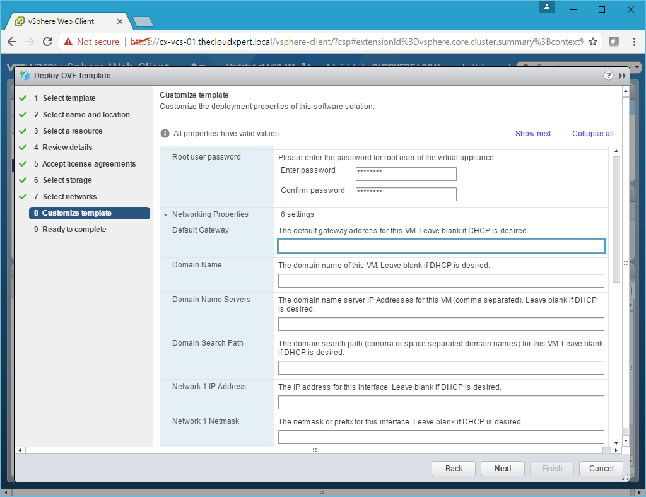Select step 9 Ready to complete
646x497 pixels.
coord(74,230)
